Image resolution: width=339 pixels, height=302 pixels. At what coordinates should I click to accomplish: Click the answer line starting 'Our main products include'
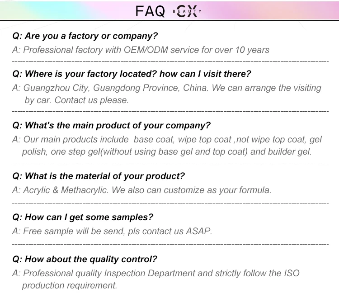(167, 139)
